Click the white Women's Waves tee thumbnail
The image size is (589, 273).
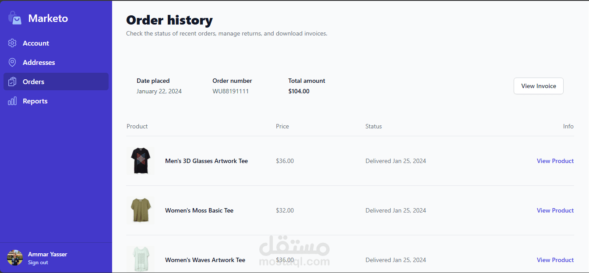[x=141, y=259]
